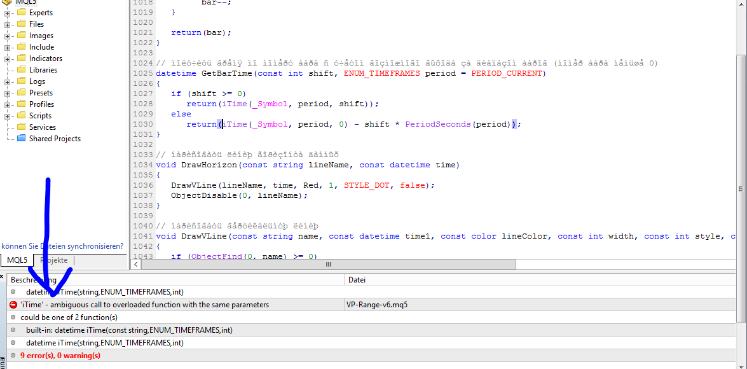747x369 pixels.
Task: Select the 'built-in: datetime iTime(const string...' row
Action: pyautogui.click(x=372, y=330)
